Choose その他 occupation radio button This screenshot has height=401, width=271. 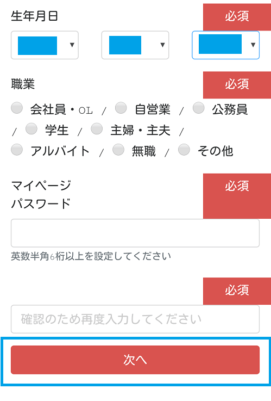click(x=184, y=150)
